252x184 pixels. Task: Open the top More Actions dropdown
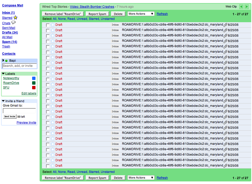(x=141, y=14)
